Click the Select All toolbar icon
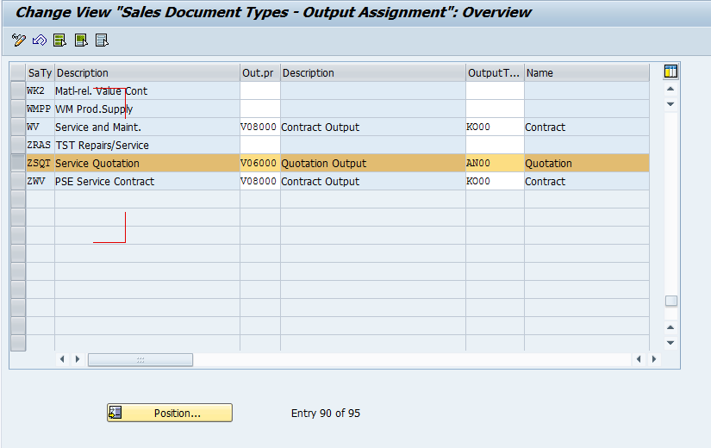This screenshot has height=448, width=711. (x=59, y=40)
